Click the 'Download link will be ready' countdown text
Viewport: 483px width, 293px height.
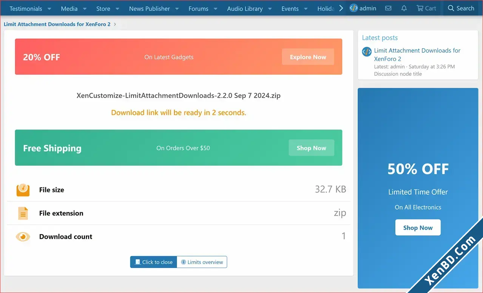[179, 113]
